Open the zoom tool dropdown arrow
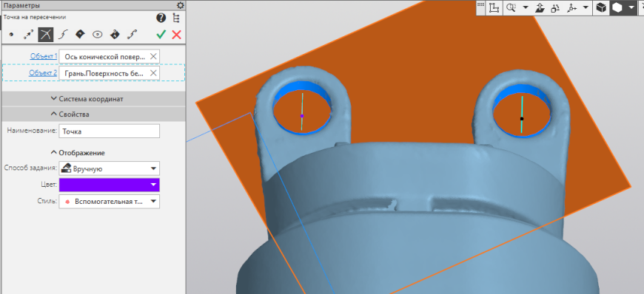Image resolution: width=644 pixels, height=294 pixels. [526, 8]
